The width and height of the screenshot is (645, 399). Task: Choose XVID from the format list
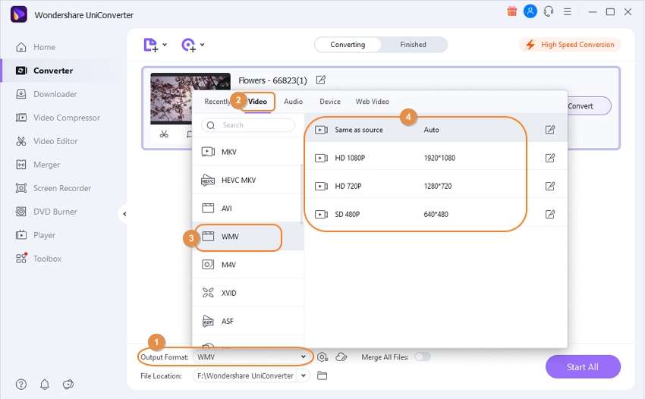tap(247, 293)
